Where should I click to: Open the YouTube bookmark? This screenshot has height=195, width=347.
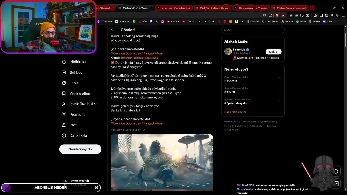click(173, 21)
